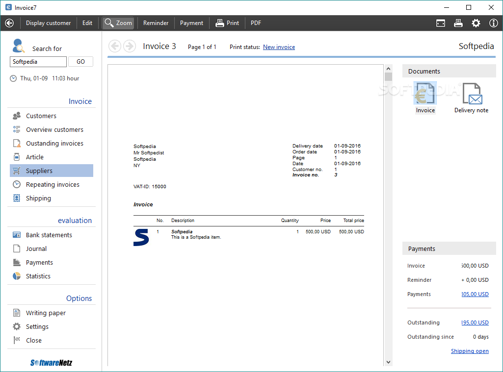The width and height of the screenshot is (503, 372).
Task: Print the invoice via Print button
Action: [x=227, y=23]
